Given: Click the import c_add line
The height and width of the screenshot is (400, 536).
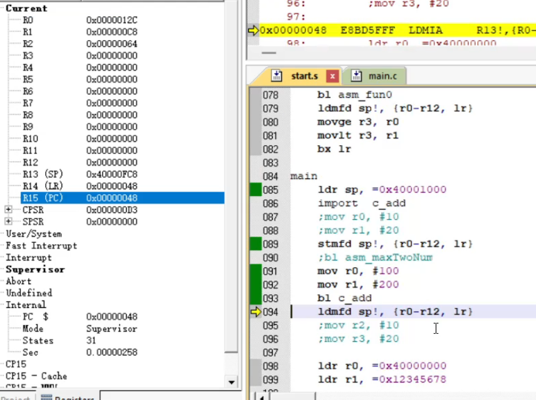Looking at the screenshot, I should pyautogui.click(x=362, y=203).
